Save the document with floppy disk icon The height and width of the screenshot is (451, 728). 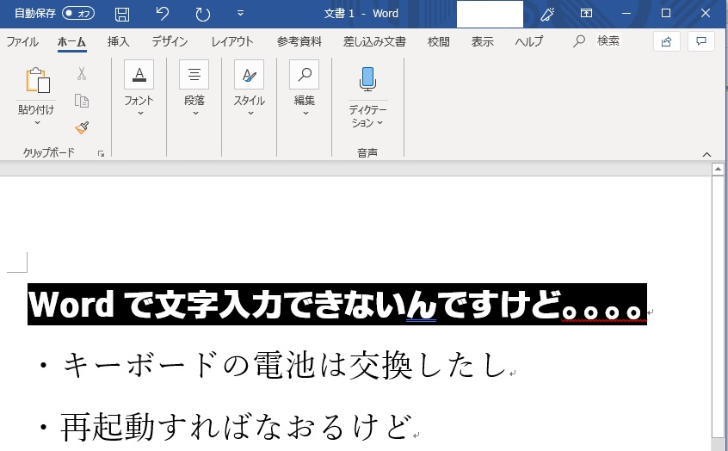(122, 14)
